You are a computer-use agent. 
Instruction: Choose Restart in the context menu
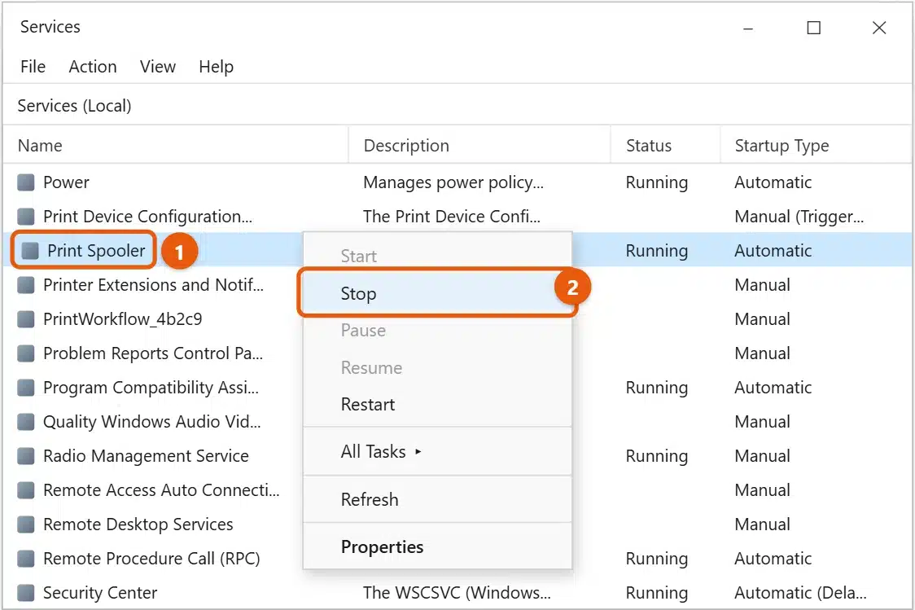[437, 405]
